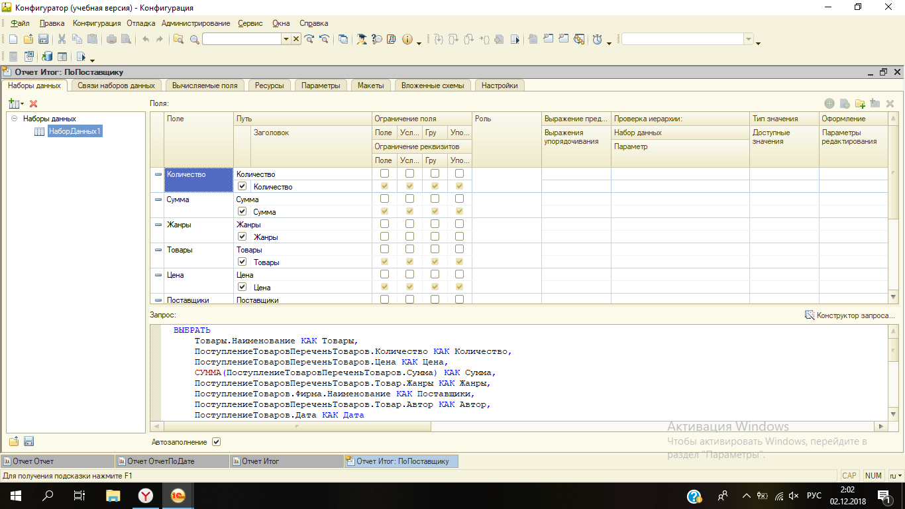Collapse the Товары field row
This screenshot has height=509, width=905.
[x=158, y=250]
